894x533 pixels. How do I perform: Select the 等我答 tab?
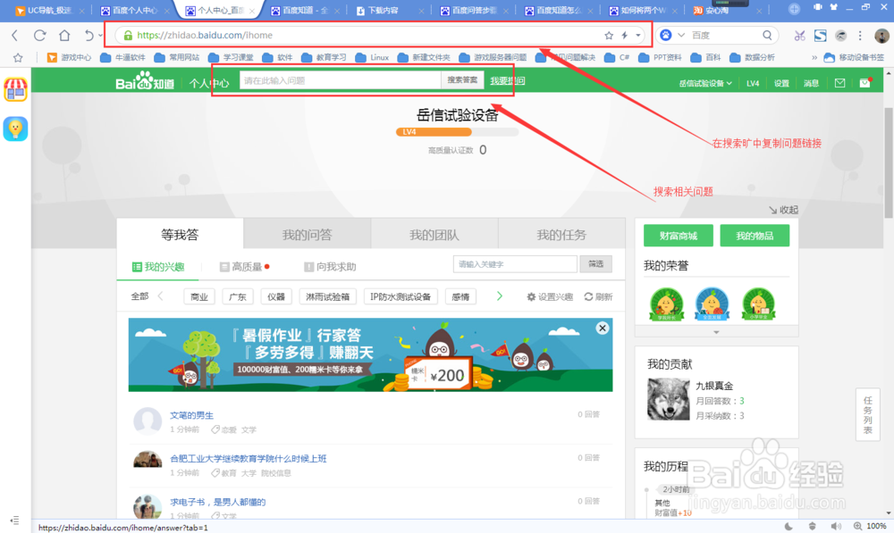(181, 234)
